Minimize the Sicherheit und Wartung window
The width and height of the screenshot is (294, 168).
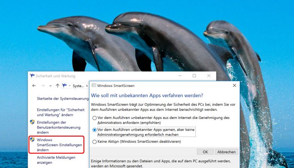tap(180, 76)
